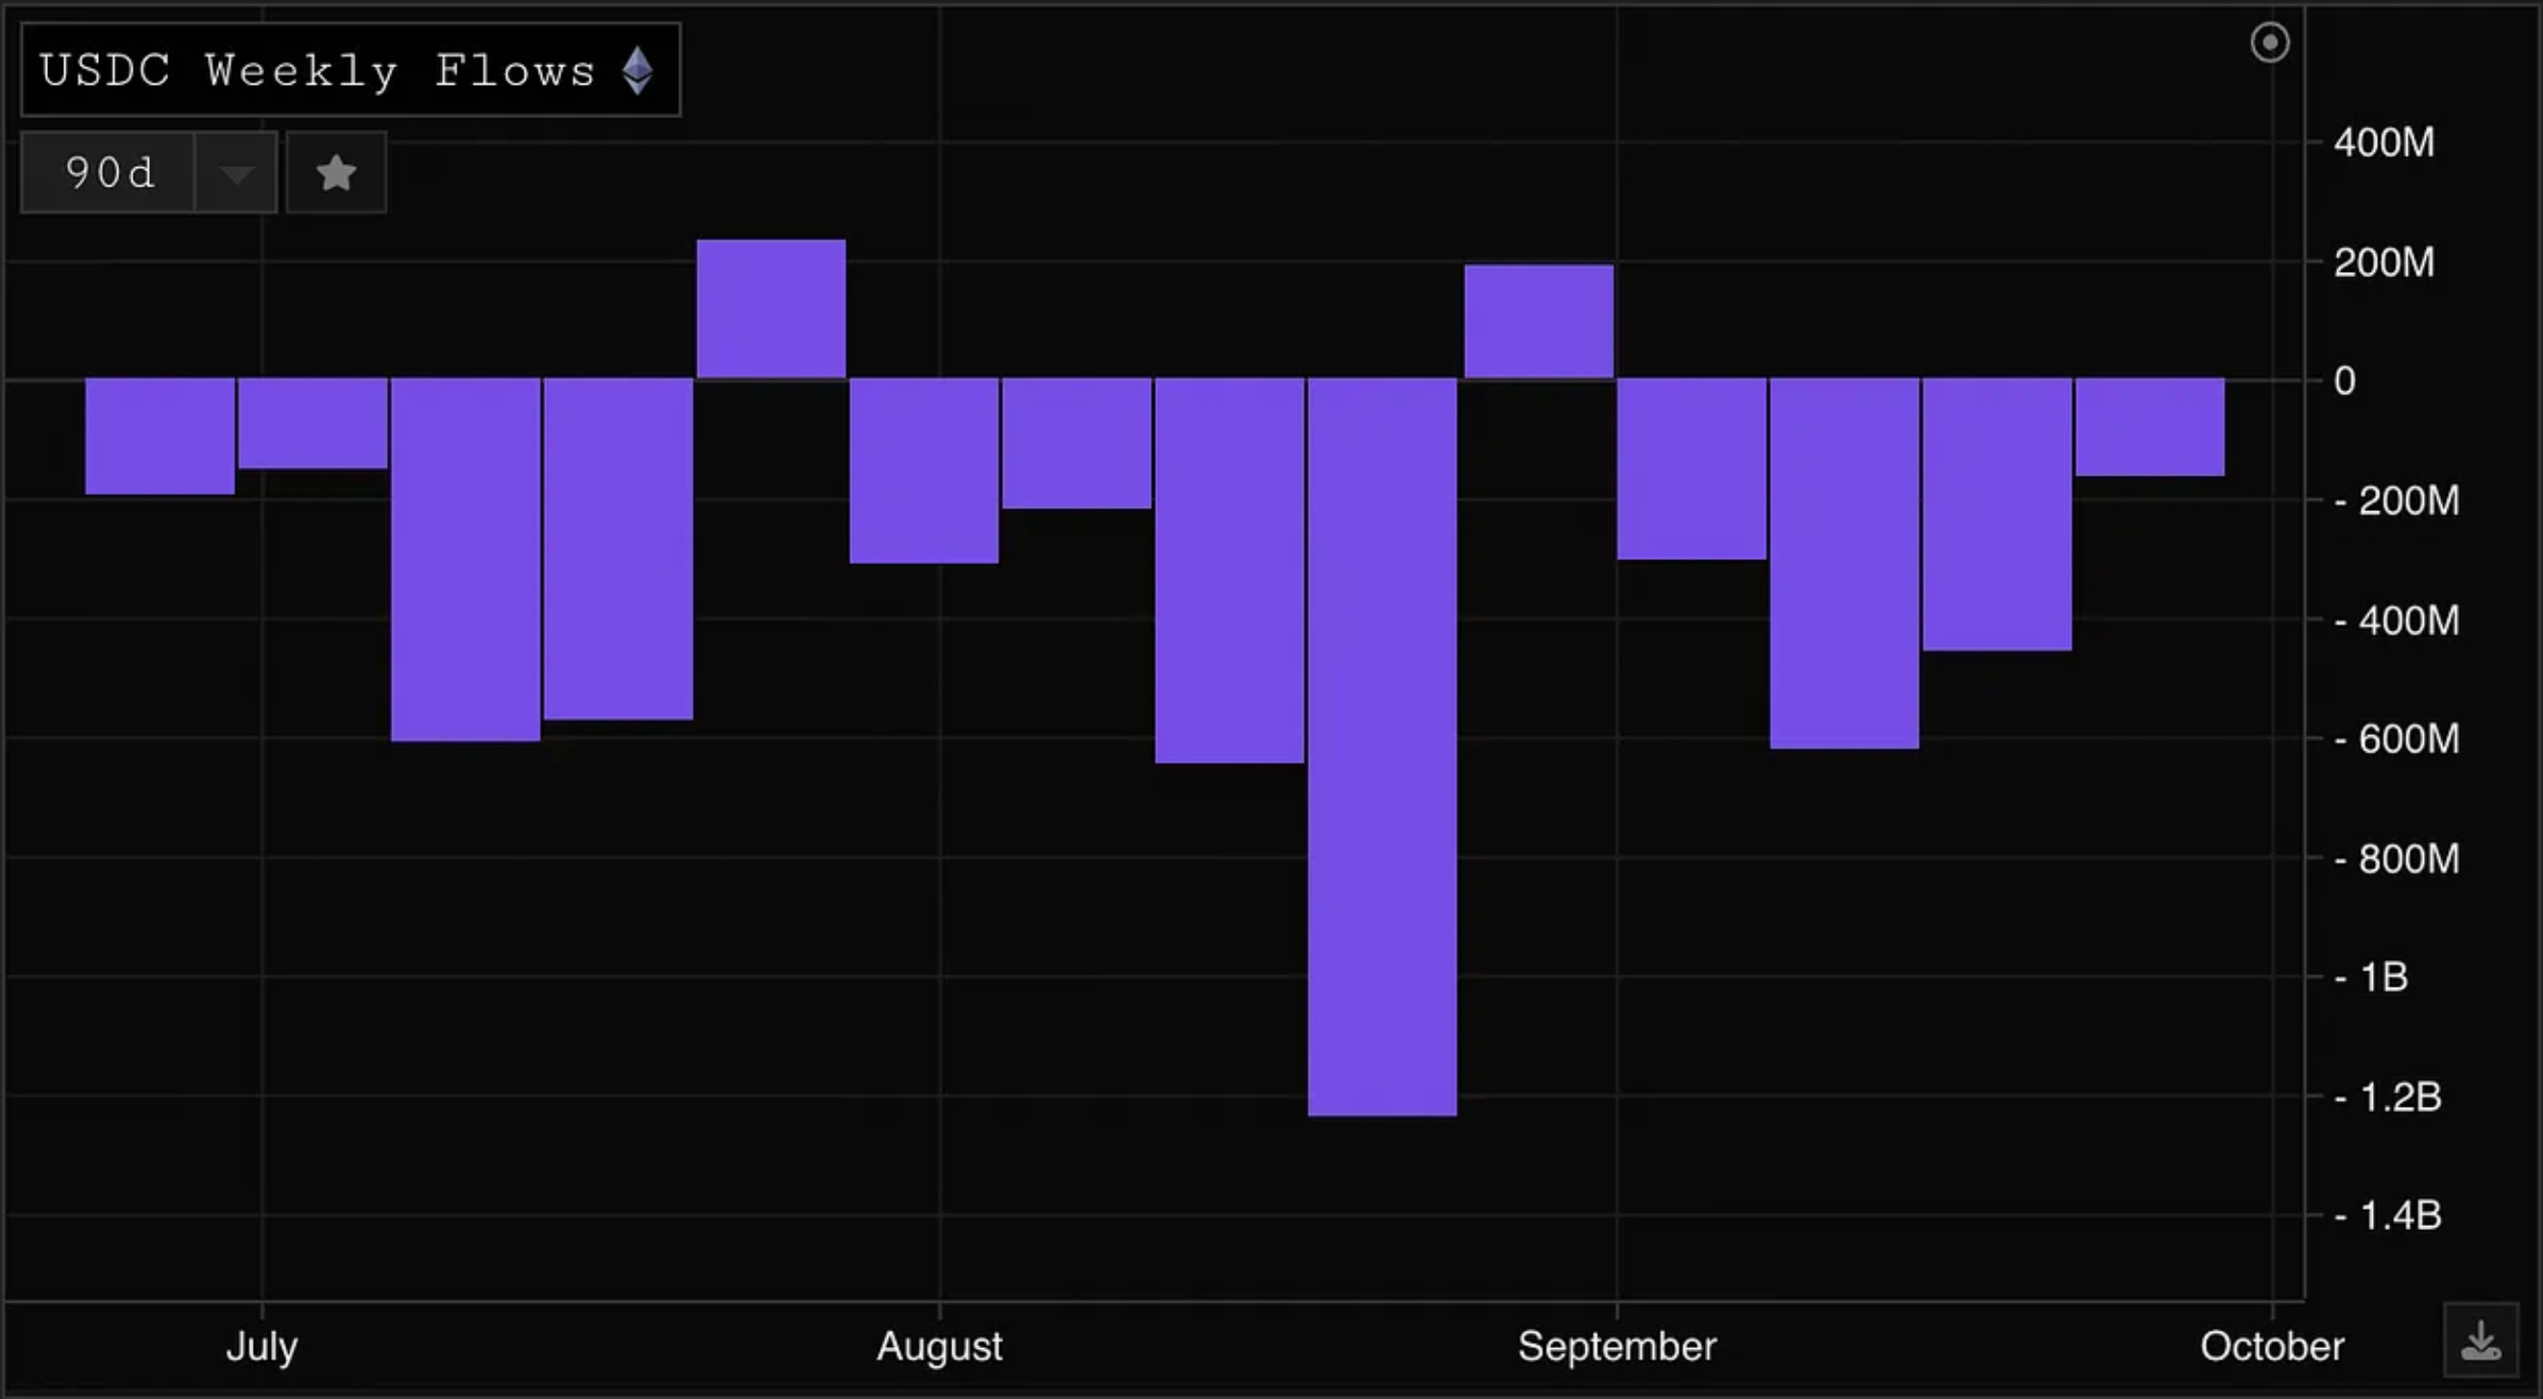Click the tallest positive bar in late July
This screenshot has height=1399, width=2543.
[x=771, y=309]
